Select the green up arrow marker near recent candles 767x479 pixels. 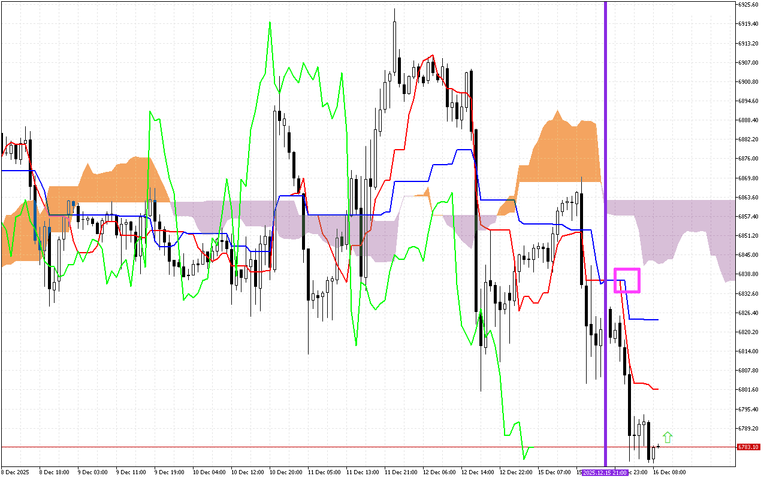click(669, 436)
